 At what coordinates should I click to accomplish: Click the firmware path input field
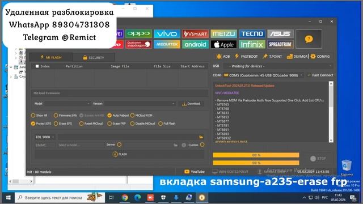click(128, 137)
